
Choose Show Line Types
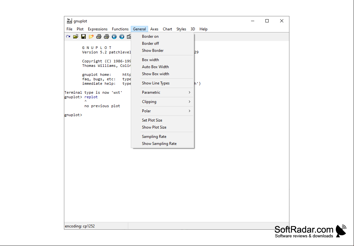point(162,83)
